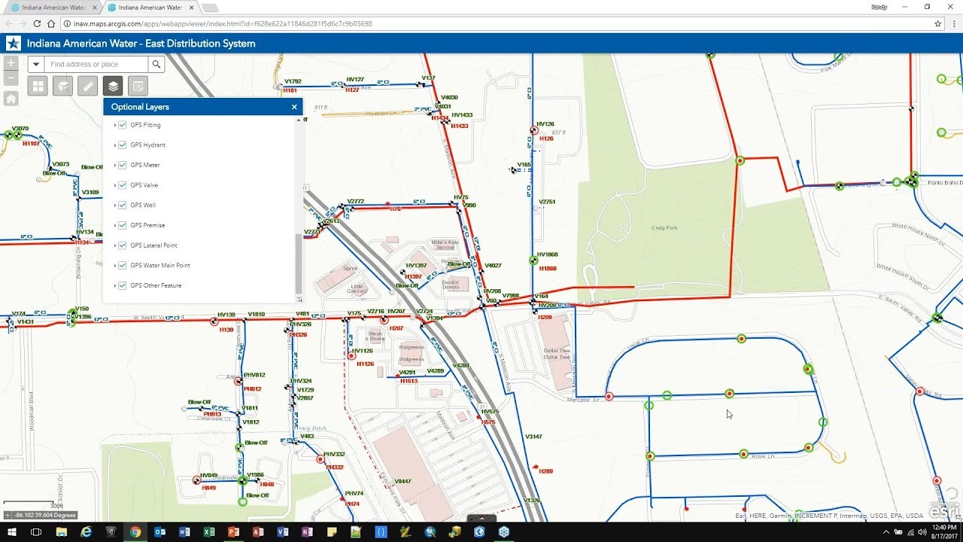Close the Layer List stack widget
Image resolution: width=963 pixels, height=542 pixels.
tap(113, 86)
